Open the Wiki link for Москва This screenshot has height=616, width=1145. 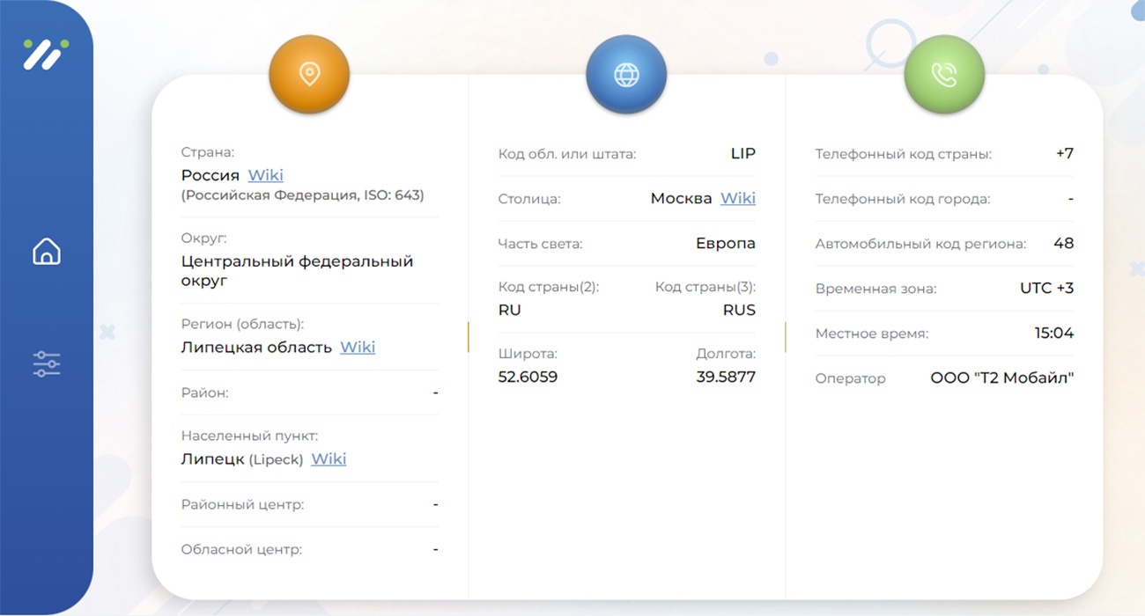coord(737,198)
